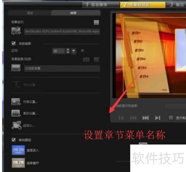Click the white video thumbnail in menu preview
Image resolution: width=186 pixels, height=172 pixels.
point(180,50)
